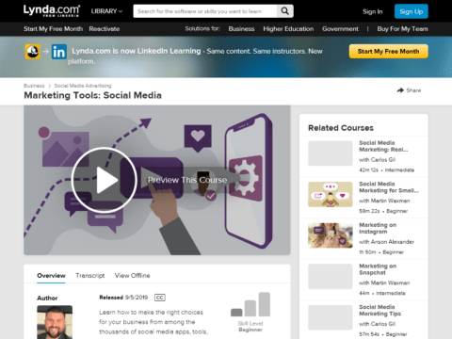The height and width of the screenshot is (339, 452).
Task: Switch to the Transcript tab
Action: click(x=90, y=276)
